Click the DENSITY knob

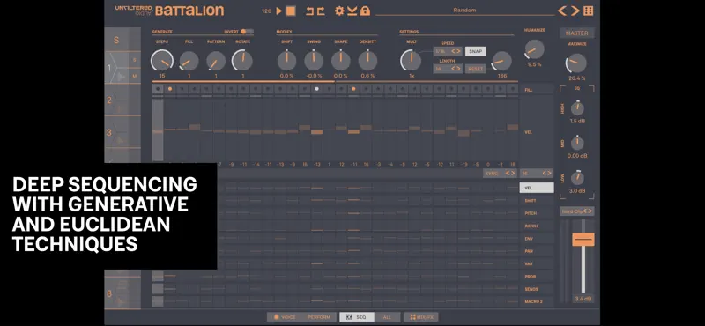point(367,60)
